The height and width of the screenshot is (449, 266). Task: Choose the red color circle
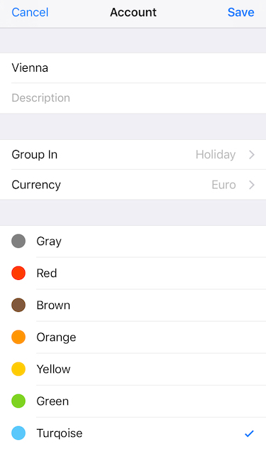tap(18, 273)
